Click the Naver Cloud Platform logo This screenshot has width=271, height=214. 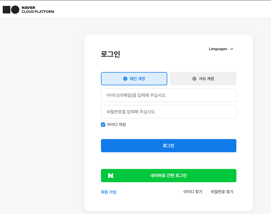click(x=28, y=10)
